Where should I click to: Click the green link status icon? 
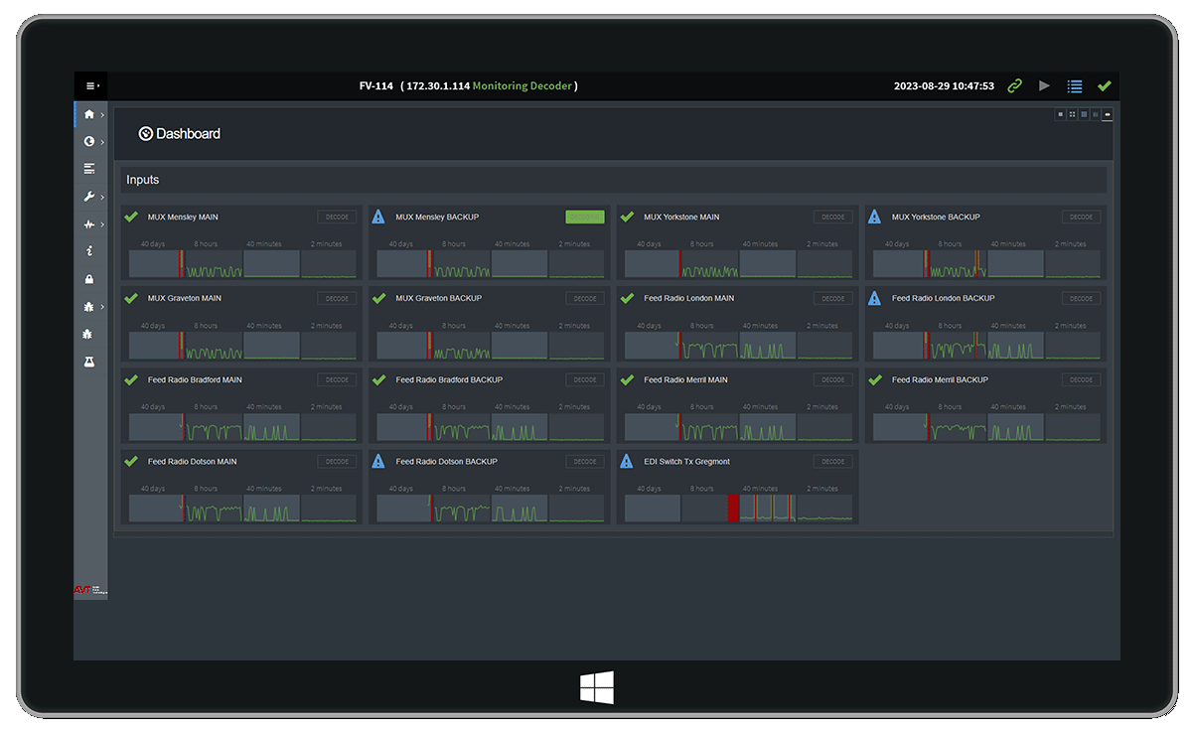pos(1014,86)
